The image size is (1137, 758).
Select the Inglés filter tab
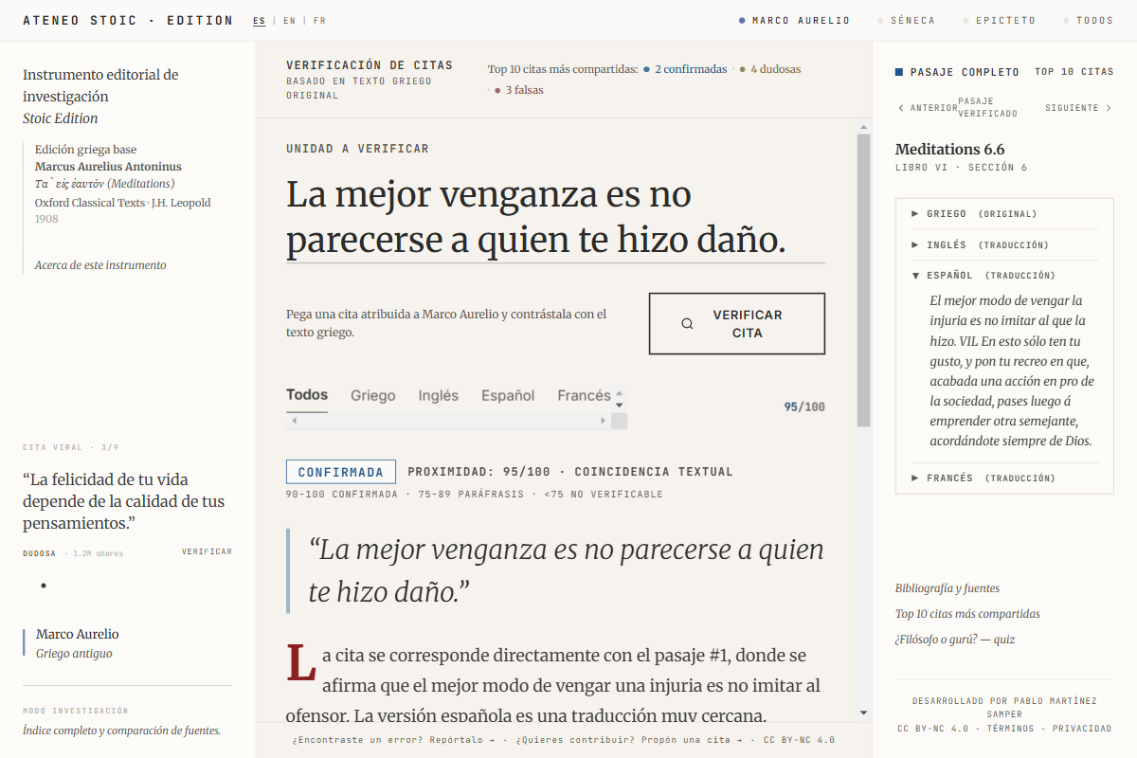tap(438, 395)
